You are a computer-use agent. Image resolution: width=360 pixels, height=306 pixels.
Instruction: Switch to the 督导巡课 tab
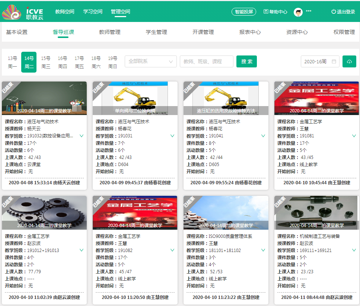[x=63, y=32]
